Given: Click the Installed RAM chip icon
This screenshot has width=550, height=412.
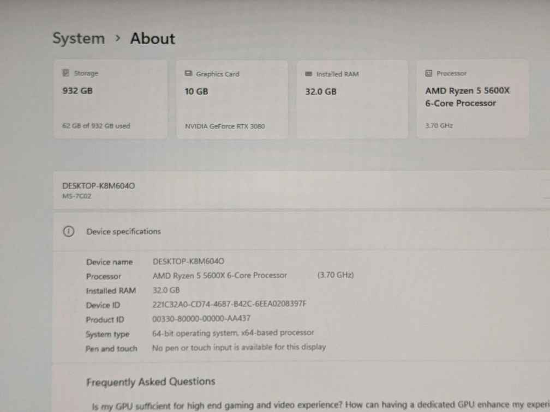Looking at the screenshot, I should [x=309, y=74].
